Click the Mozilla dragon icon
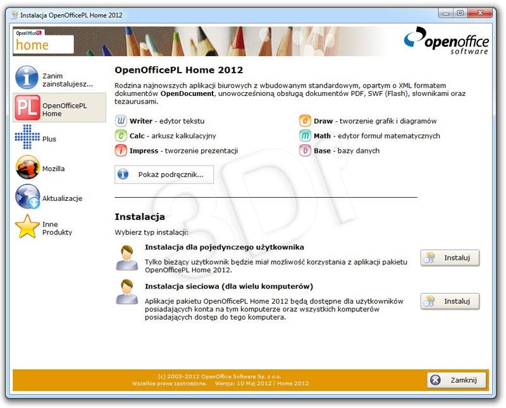506x408 pixels. 27,167
